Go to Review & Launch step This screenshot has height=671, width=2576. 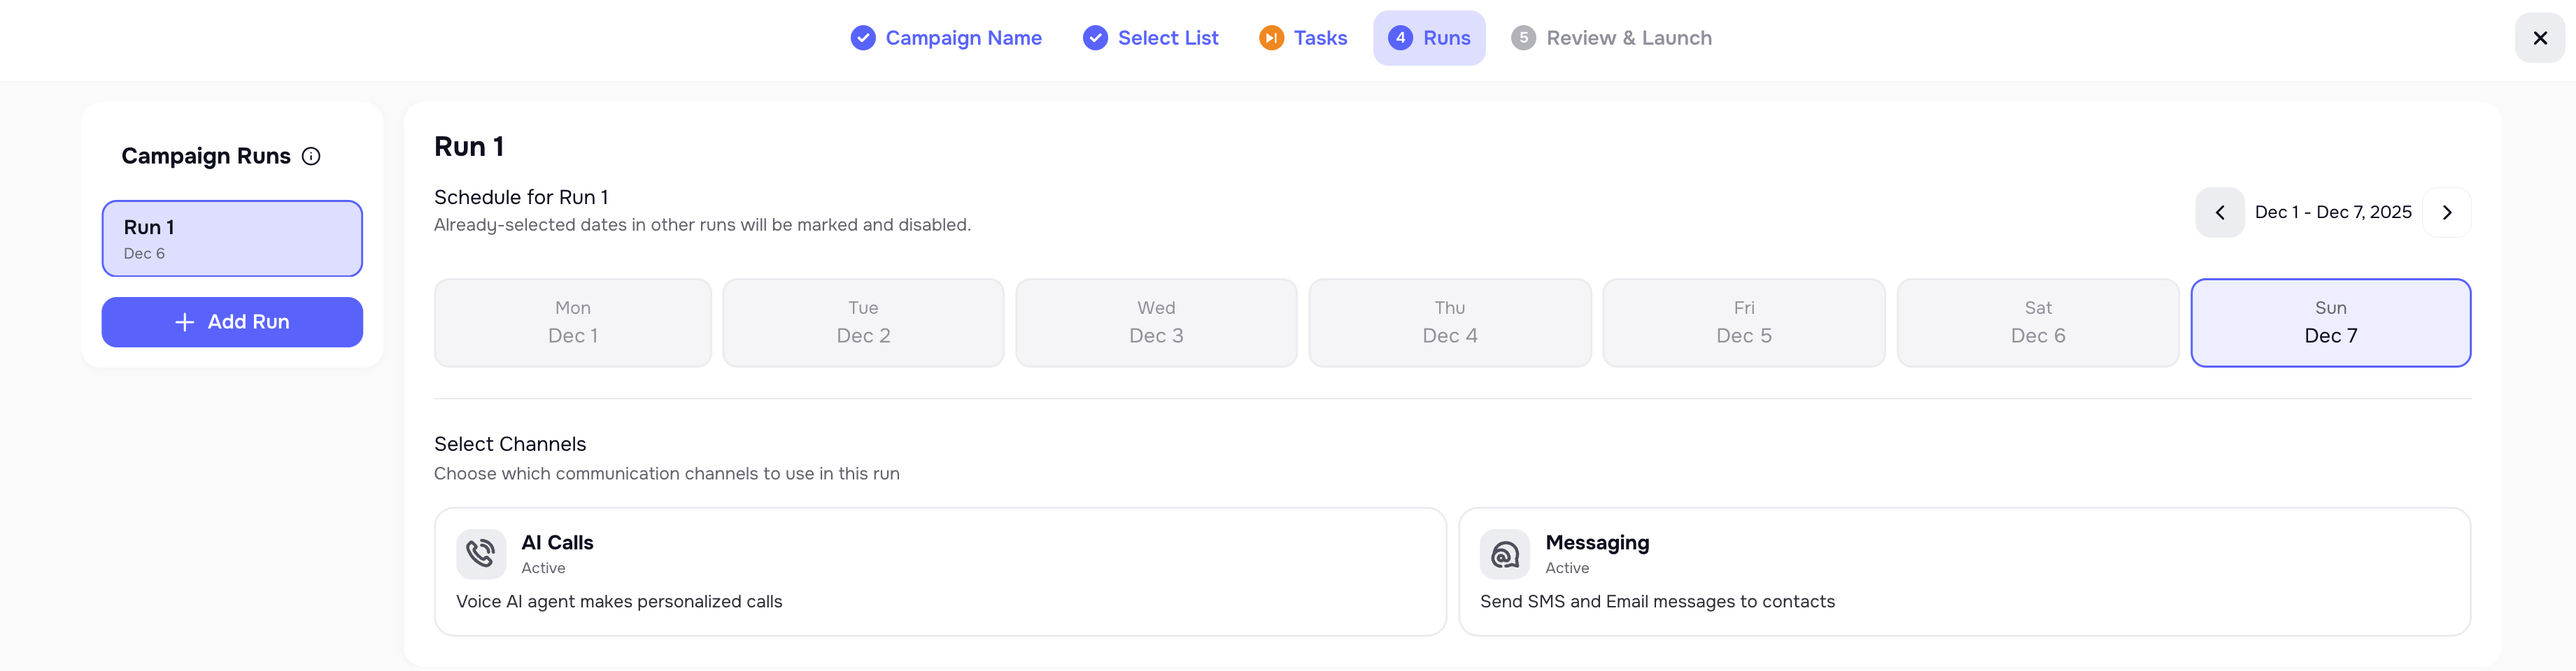(x=1627, y=38)
